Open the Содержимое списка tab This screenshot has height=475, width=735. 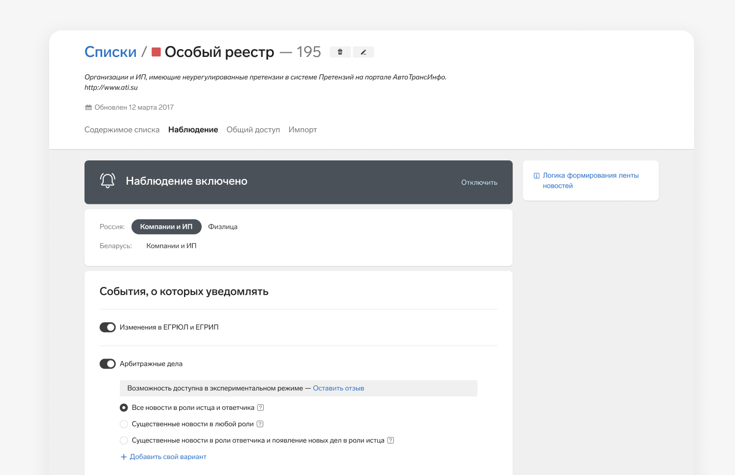tap(122, 130)
